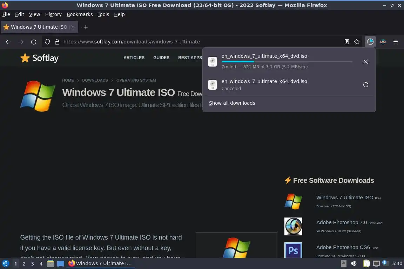Click Show all downloads
Screen dimensions: 404x269
(x=232, y=103)
